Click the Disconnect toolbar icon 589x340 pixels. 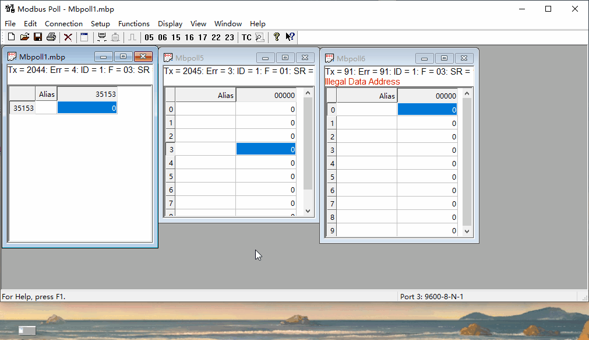pyautogui.click(x=115, y=37)
